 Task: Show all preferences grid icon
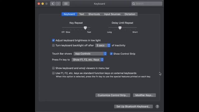(66, 4)
